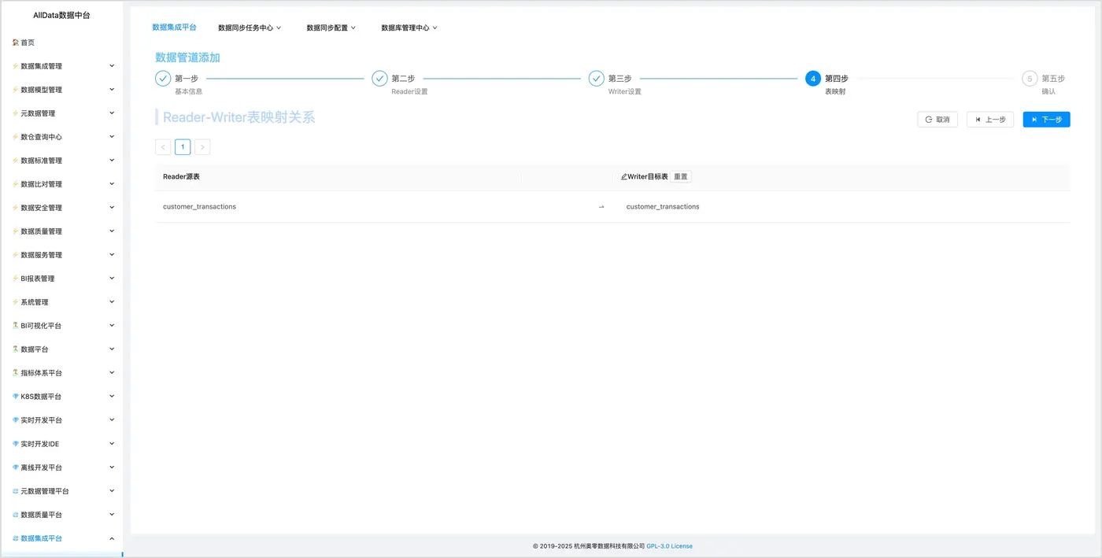Click the lightning icon beside 数据服务管理
Viewport: 1102px width, 558px height.
(x=16, y=255)
